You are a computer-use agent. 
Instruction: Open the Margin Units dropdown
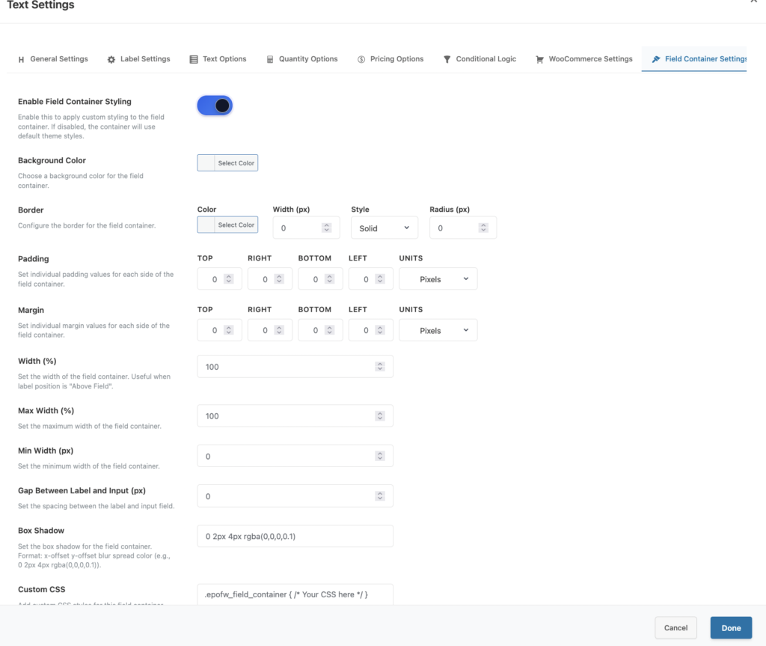[x=438, y=330]
